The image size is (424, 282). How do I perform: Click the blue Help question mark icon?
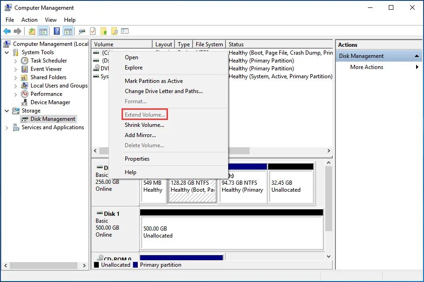(57, 31)
